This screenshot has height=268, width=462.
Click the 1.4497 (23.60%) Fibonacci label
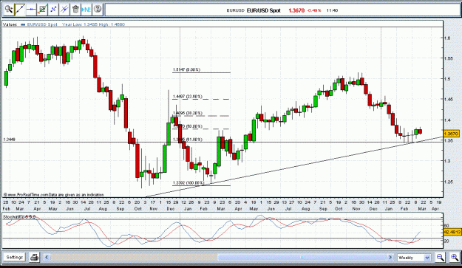click(188, 97)
